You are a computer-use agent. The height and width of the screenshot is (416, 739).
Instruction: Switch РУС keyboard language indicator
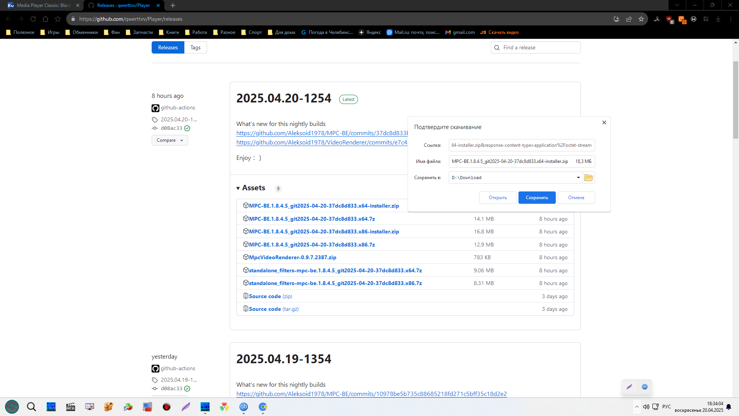[x=667, y=407]
